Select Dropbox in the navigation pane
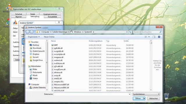Viewport: 186px width, 104px height. 36,54
